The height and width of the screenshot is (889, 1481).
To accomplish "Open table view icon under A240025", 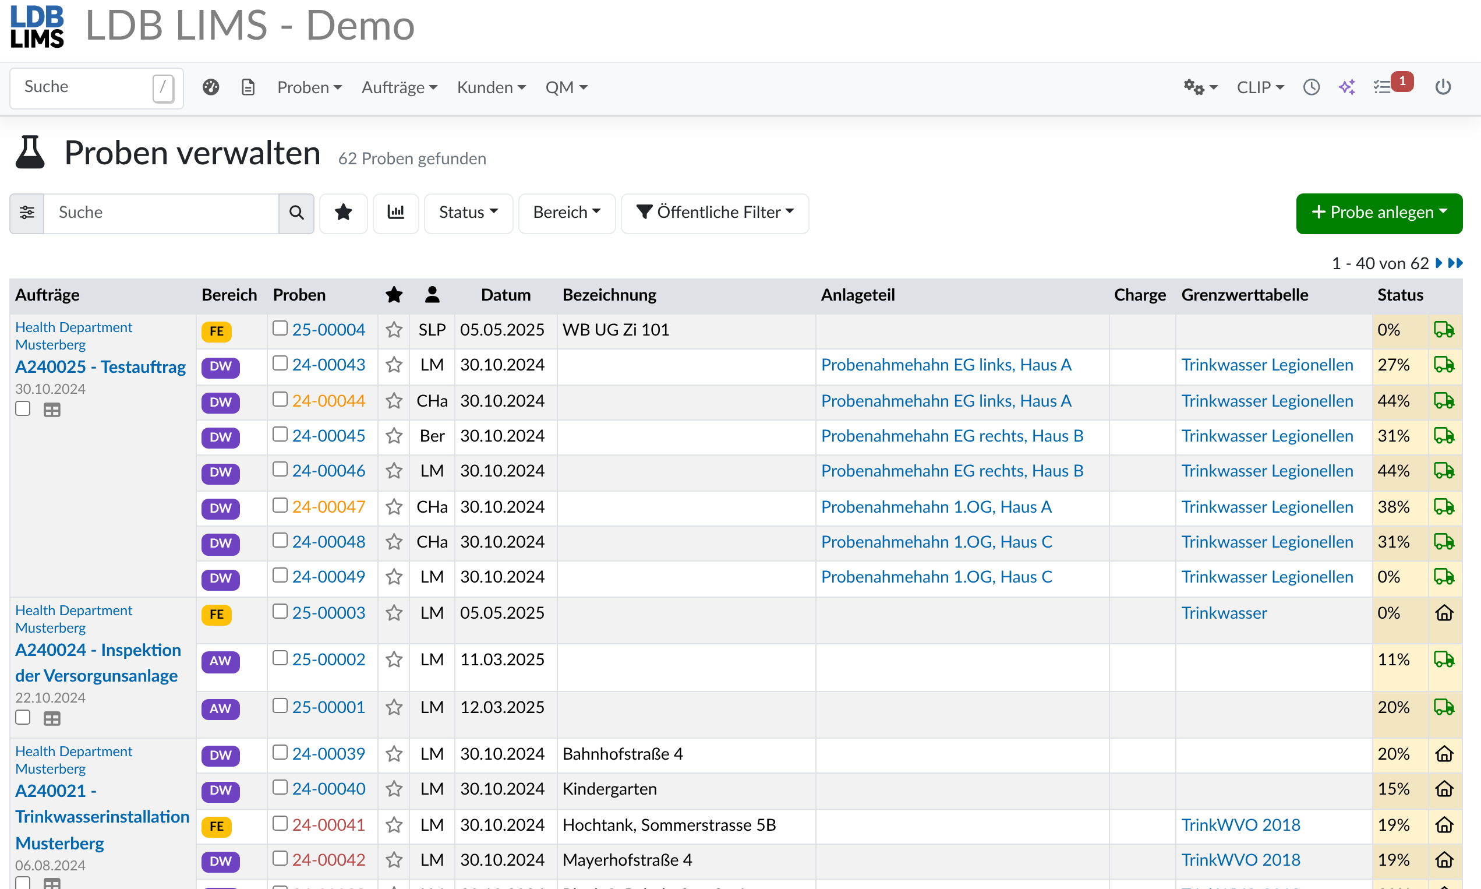I will pyautogui.click(x=52, y=410).
